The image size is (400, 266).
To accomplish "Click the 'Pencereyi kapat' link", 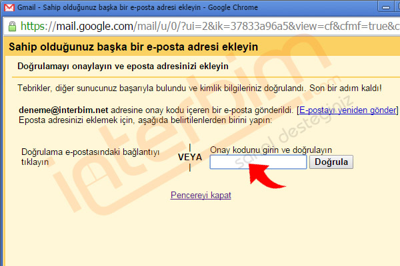I will pyautogui.click(x=201, y=195).
